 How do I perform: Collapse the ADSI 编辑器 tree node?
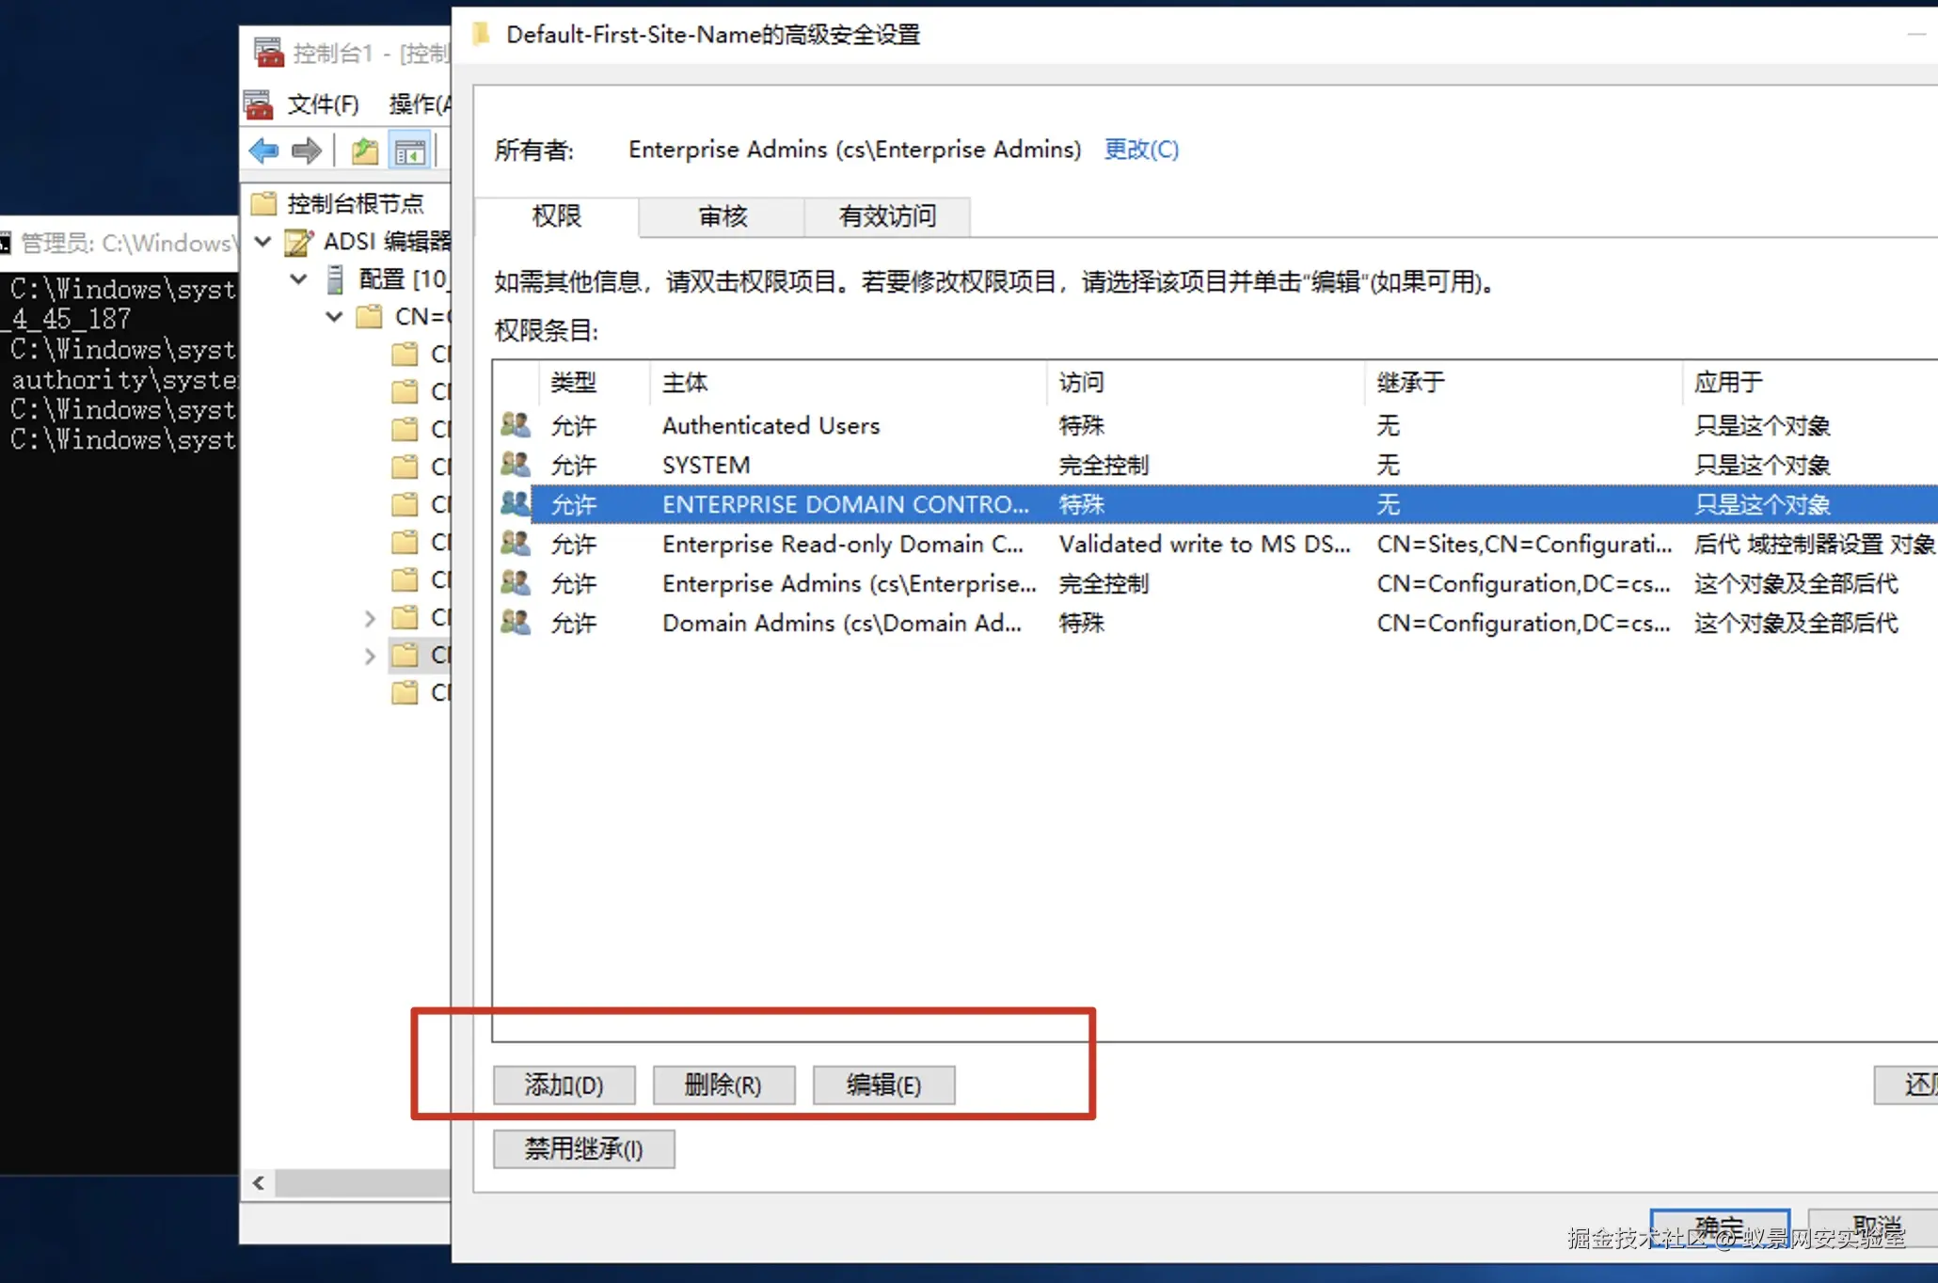click(263, 242)
